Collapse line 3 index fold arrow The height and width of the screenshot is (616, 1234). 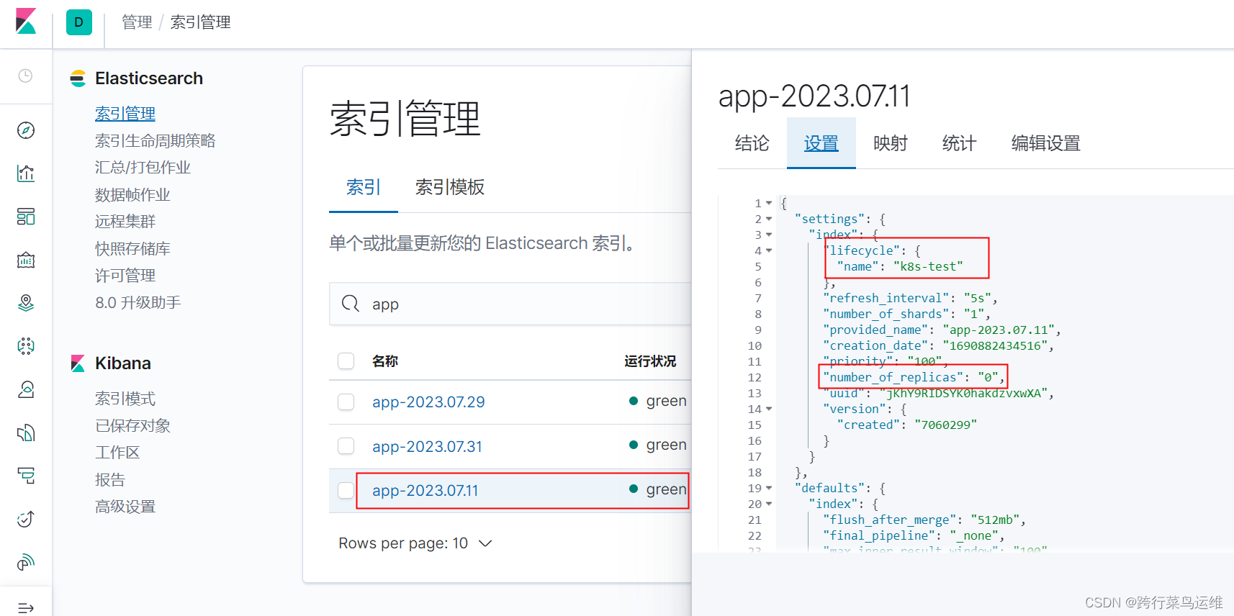769,235
